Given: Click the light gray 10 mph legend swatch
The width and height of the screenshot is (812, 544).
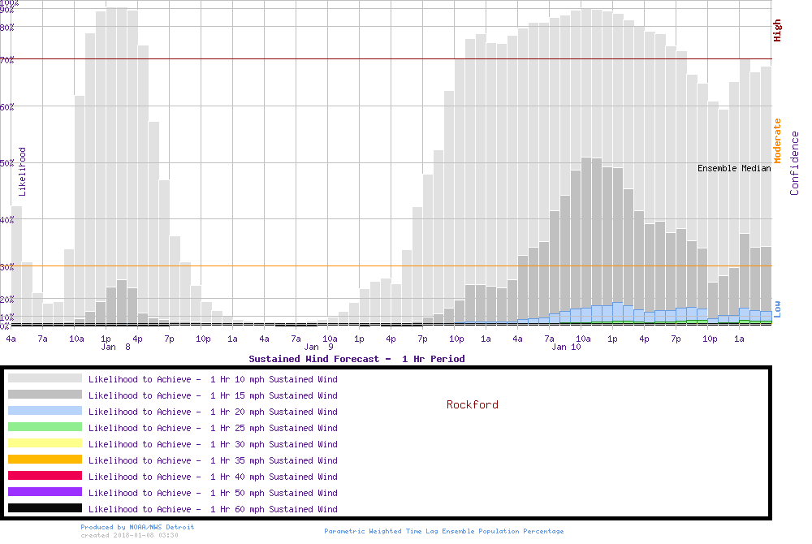Looking at the screenshot, I should click(45, 378).
